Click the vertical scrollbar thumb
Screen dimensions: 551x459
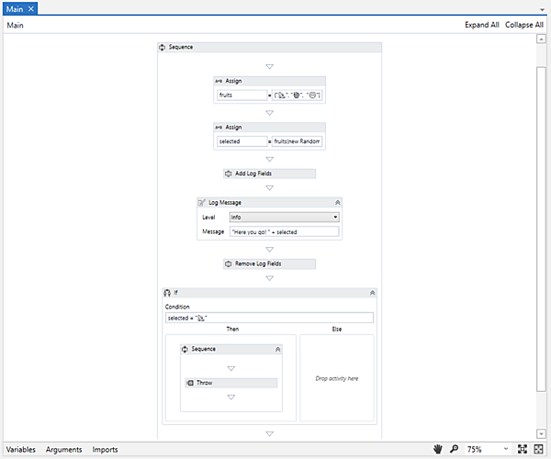click(541, 229)
